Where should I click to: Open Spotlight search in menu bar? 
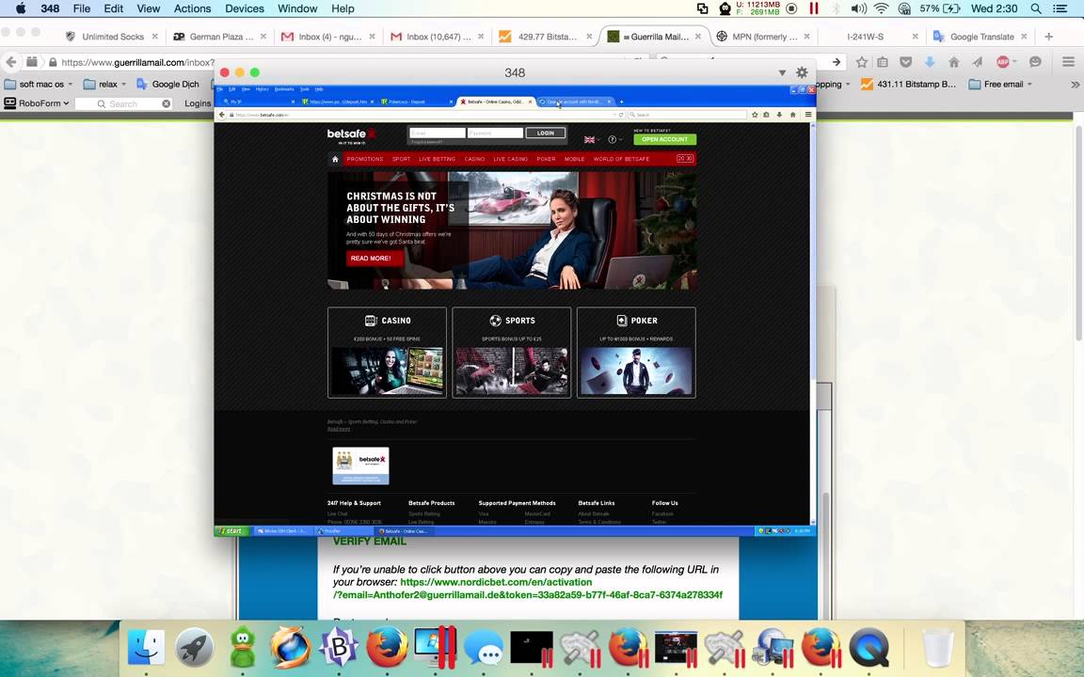(1036, 8)
